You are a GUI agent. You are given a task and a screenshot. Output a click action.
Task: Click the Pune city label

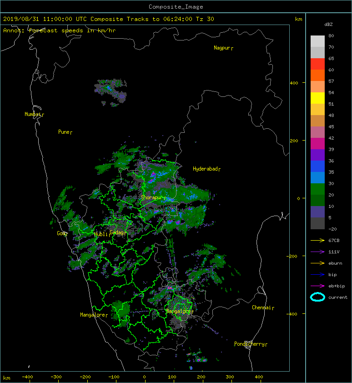tap(65, 132)
